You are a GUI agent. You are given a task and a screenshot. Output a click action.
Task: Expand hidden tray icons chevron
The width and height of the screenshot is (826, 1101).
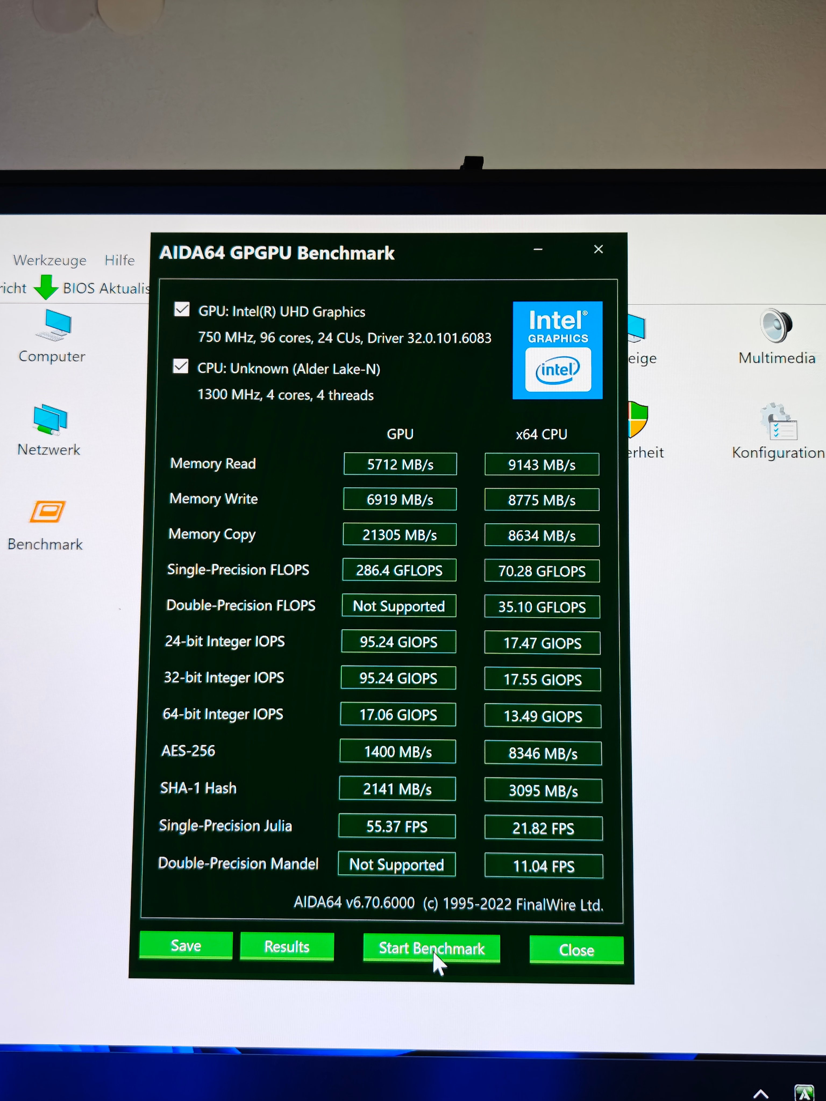760,1093
